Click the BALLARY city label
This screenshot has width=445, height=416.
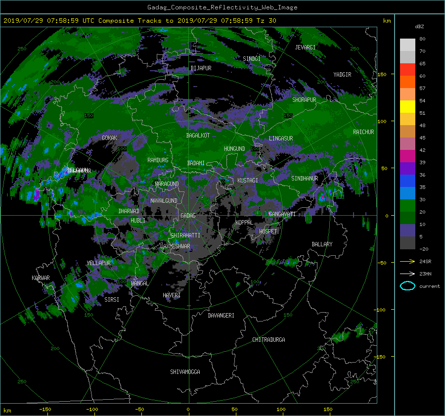[322, 244]
